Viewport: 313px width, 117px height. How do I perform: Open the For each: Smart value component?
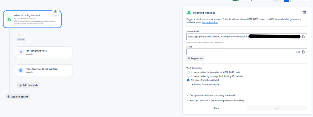[44, 52]
